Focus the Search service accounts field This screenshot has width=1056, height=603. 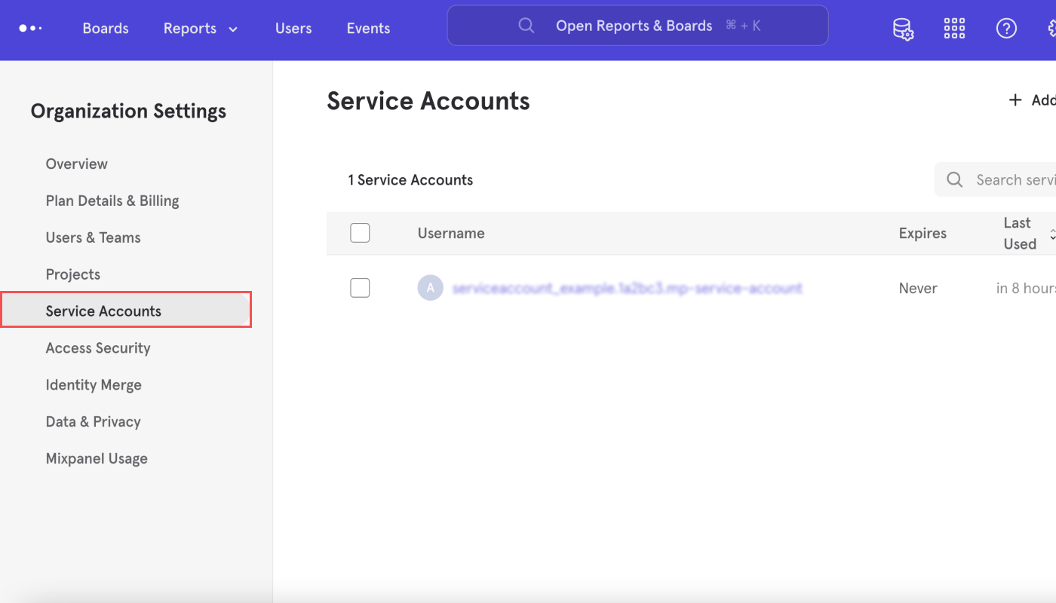[x=995, y=179]
